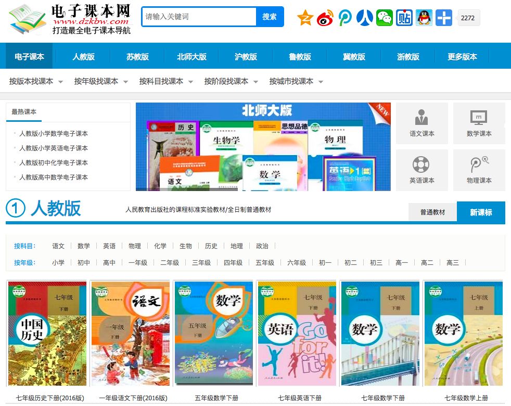Select the 英语课本 lifebuoy icon

click(421, 170)
